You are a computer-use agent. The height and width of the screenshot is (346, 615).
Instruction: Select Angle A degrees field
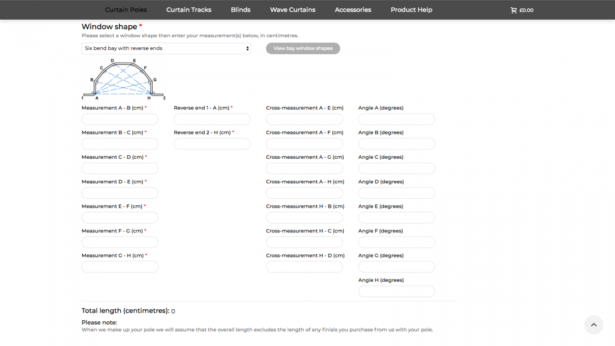pyautogui.click(x=396, y=119)
